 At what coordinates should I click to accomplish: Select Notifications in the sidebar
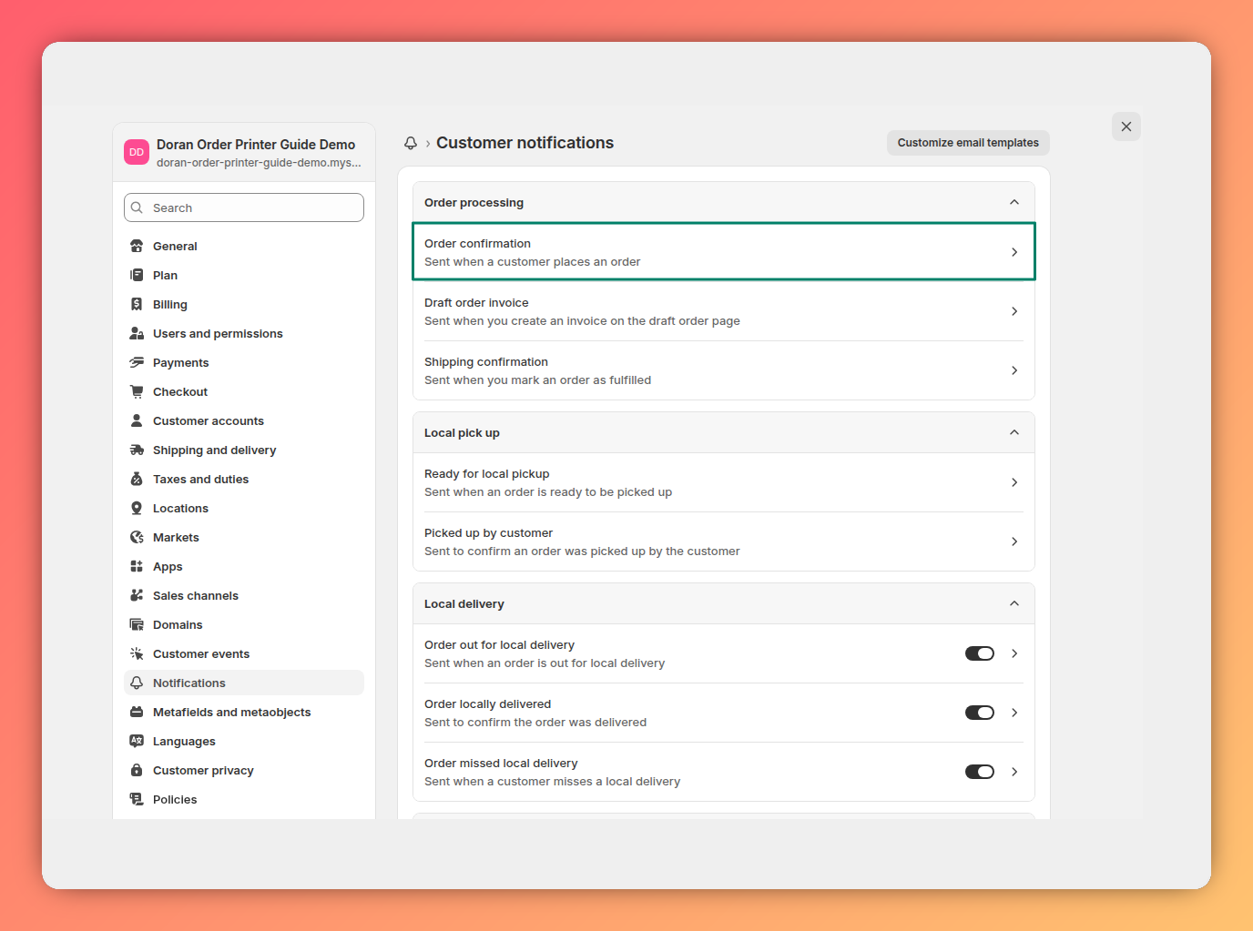pos(244,683)
